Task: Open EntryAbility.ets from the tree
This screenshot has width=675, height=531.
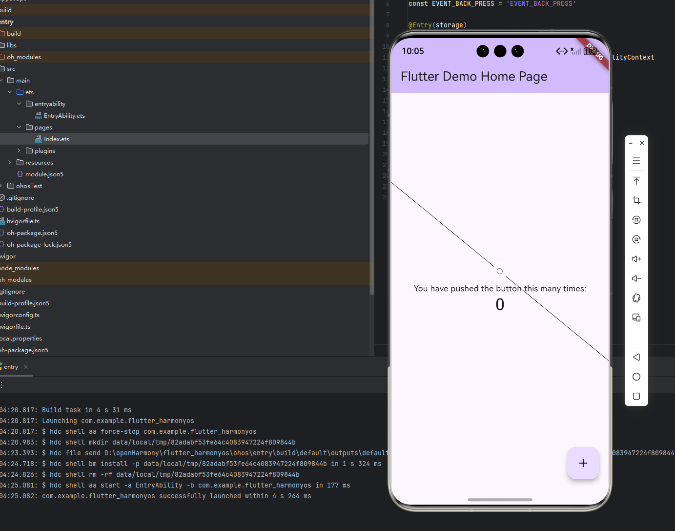Action: [x=64, y=116]
